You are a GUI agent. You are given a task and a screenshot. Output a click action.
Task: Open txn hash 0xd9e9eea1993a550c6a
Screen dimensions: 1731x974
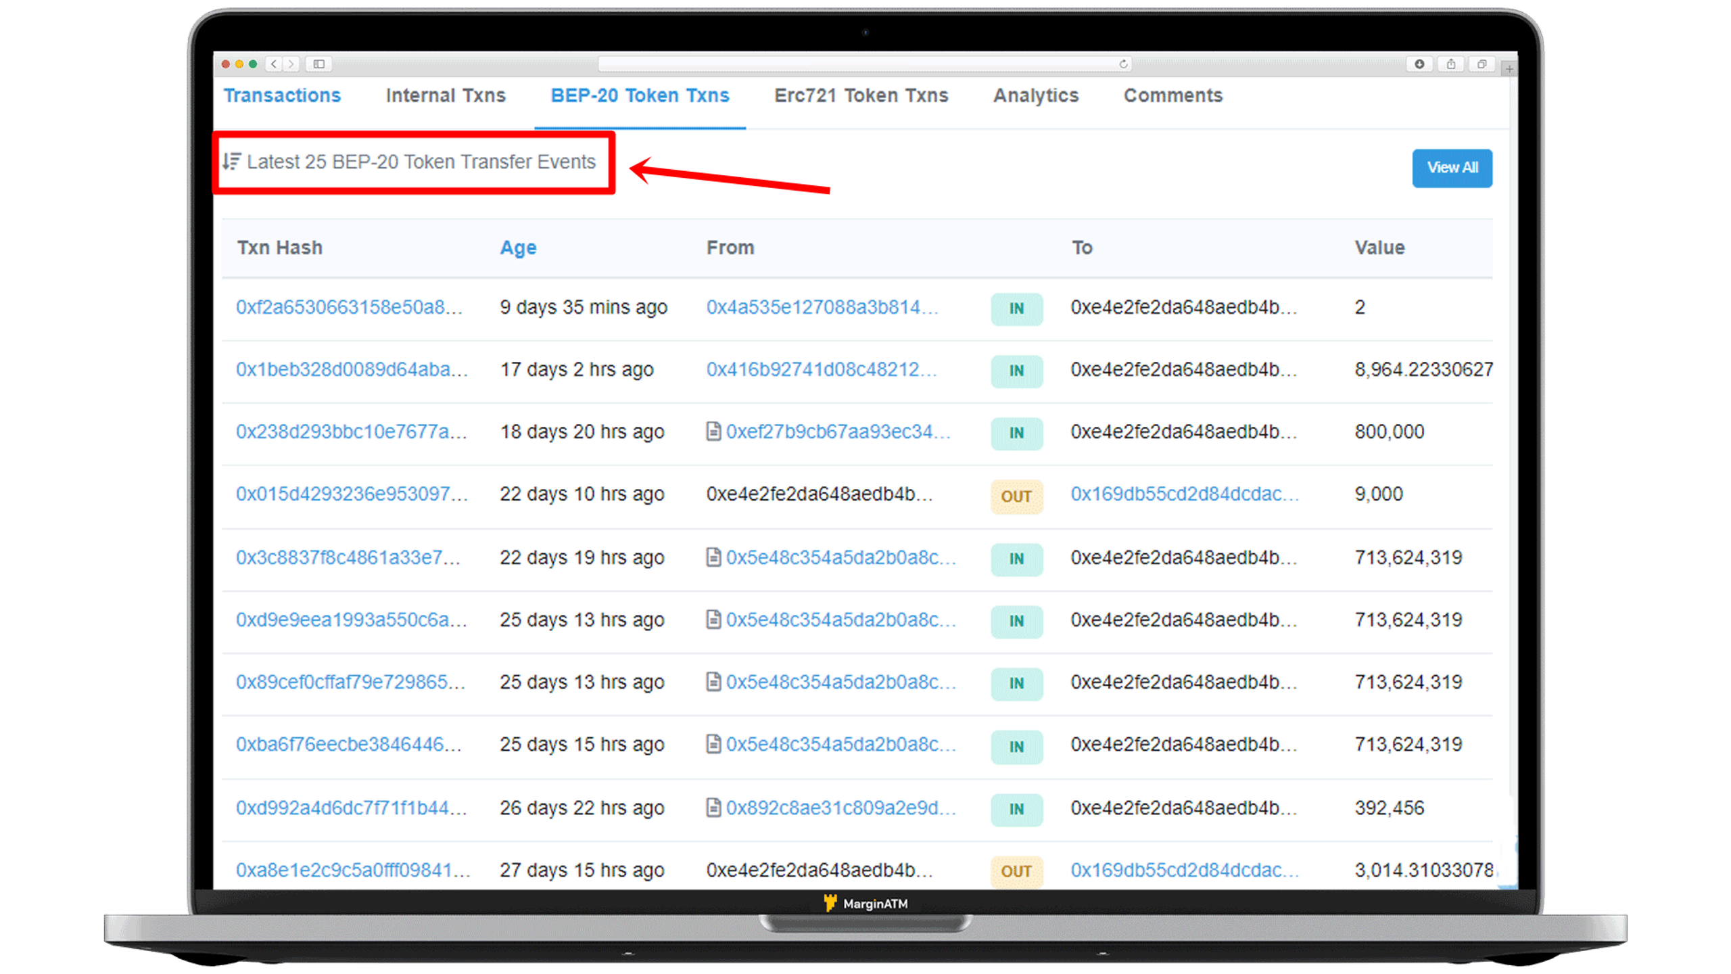coord(351,620)
